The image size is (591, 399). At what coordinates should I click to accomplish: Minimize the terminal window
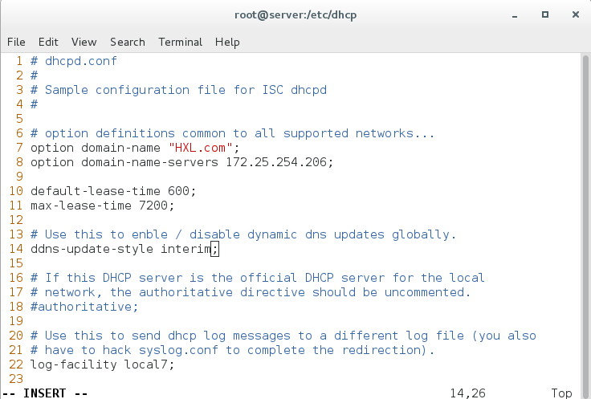pyautogui.click(x=515, y=15)
